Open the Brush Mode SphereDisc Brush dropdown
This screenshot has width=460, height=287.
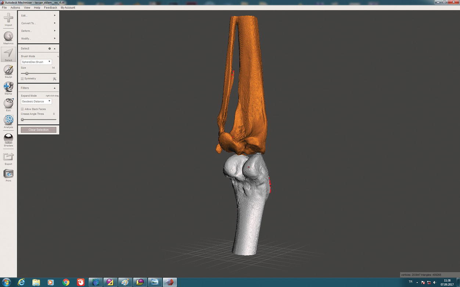tap(36, 62)
